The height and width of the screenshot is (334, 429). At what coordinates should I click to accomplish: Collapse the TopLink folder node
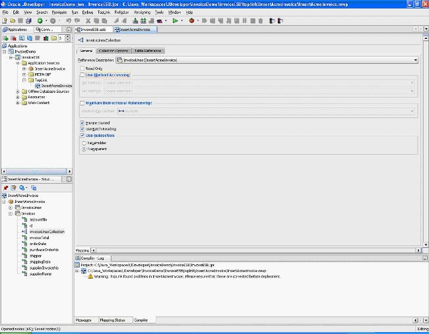(x=24, y=80)
